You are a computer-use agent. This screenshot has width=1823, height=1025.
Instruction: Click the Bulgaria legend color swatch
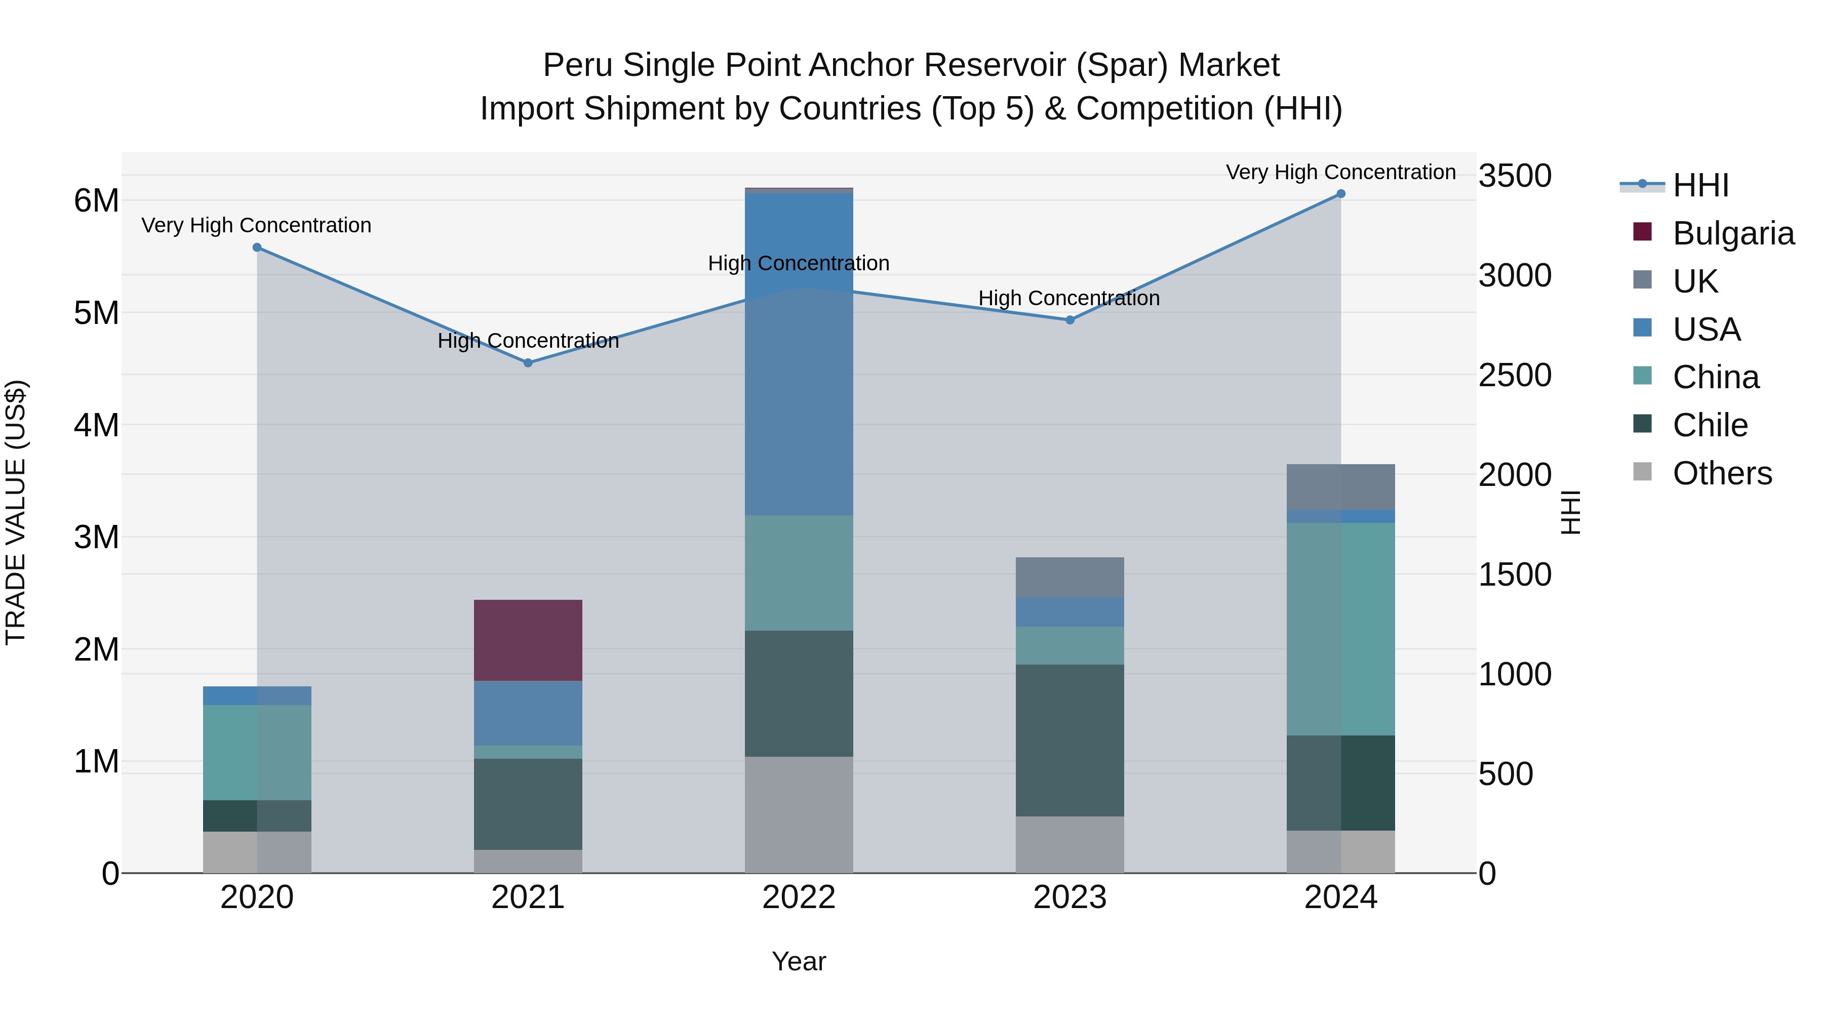click(1642, 232)
